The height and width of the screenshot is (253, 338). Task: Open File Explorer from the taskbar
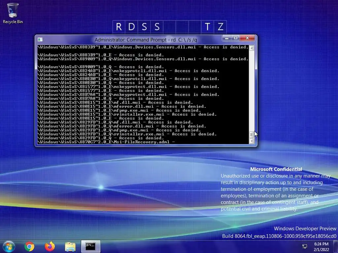(x=70, y=246)
